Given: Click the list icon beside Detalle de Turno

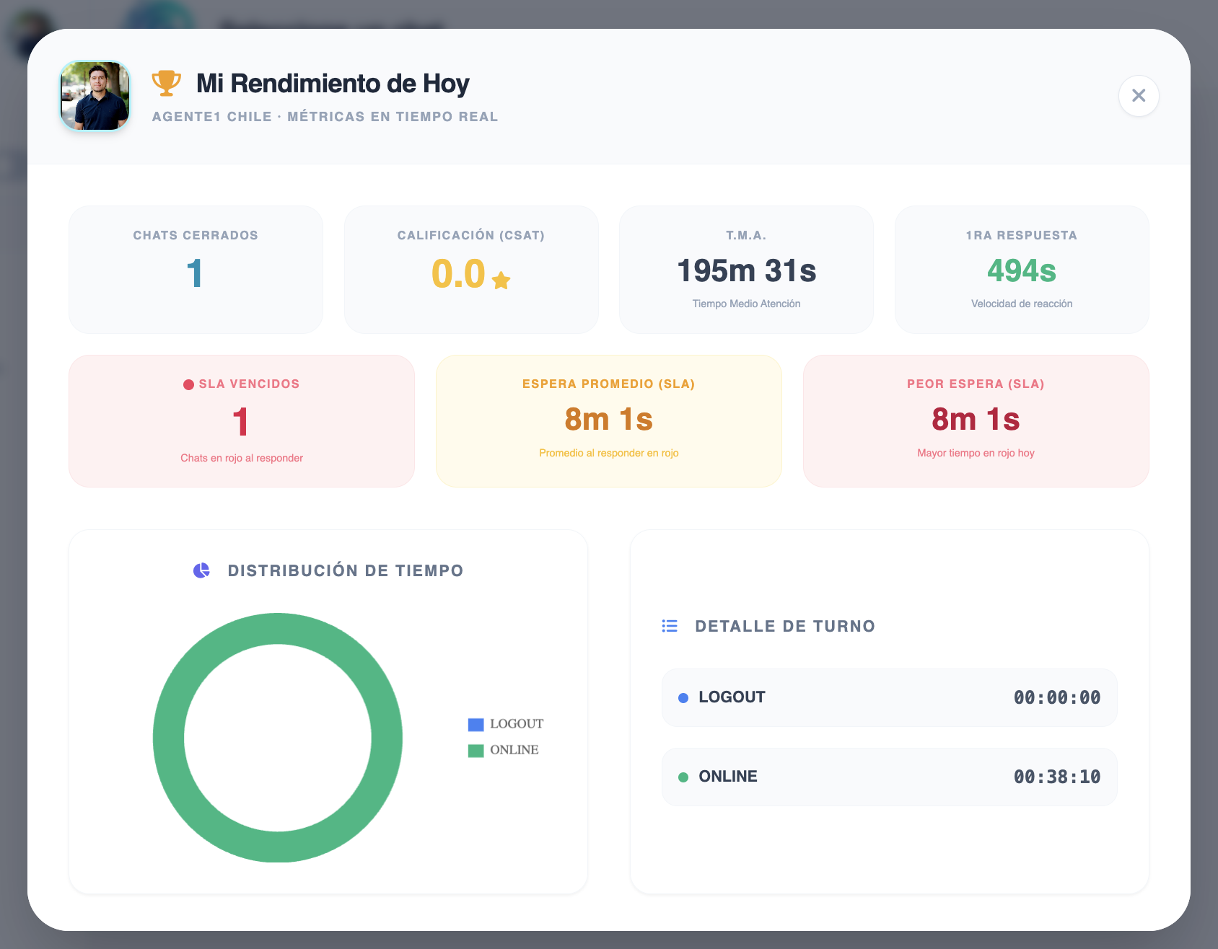Looking at the screenshot, I should (670, 626).
